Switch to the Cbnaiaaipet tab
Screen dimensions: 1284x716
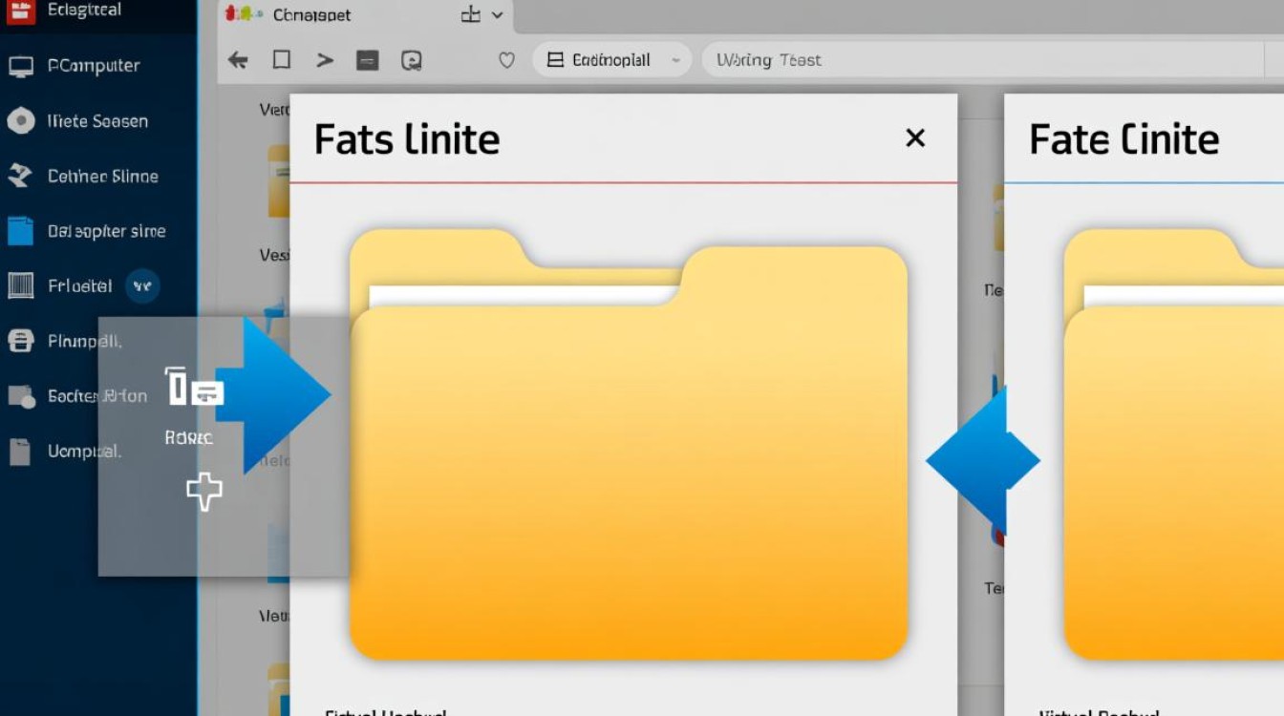point(310,15)
